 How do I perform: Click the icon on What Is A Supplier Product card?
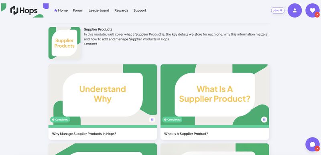tap(264, 119)
